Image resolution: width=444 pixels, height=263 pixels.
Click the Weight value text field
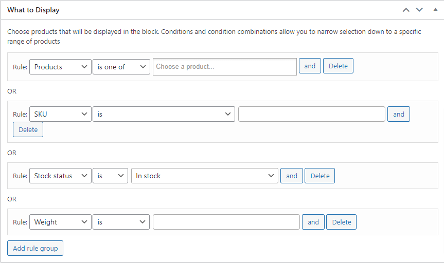tap(226, 222)
